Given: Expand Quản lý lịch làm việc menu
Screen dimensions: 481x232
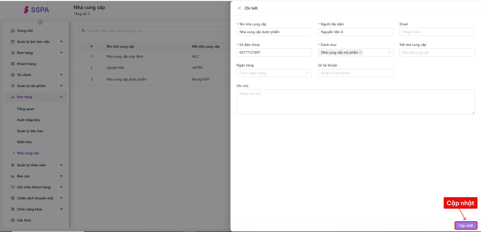Looking at the screenshot, I should coord(61,42).
